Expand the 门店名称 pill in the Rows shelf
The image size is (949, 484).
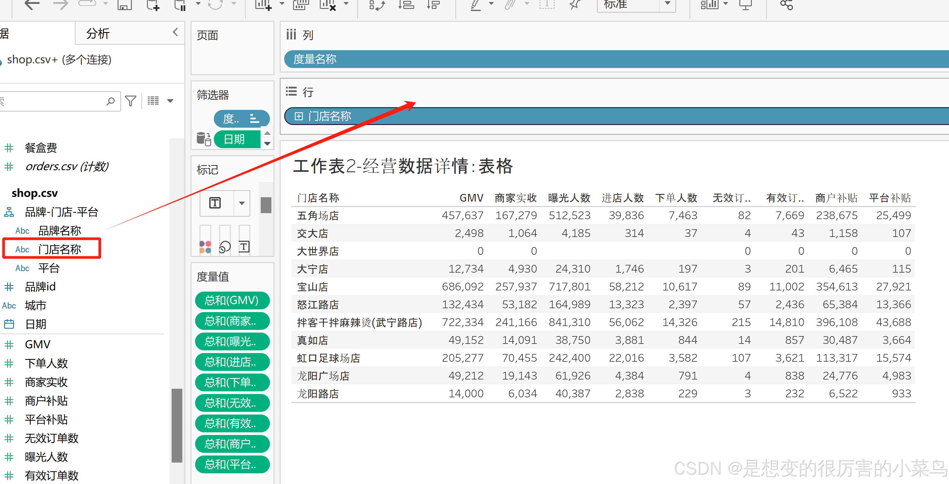click(x=298, y=116)
